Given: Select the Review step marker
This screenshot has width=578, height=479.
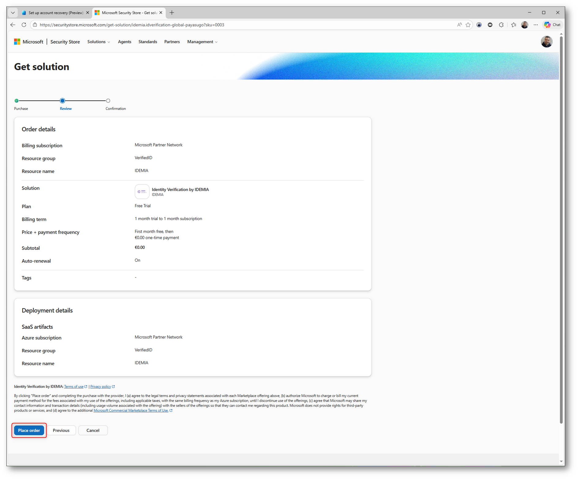Looking at the screenshot, I should click(x=62, y=101).
